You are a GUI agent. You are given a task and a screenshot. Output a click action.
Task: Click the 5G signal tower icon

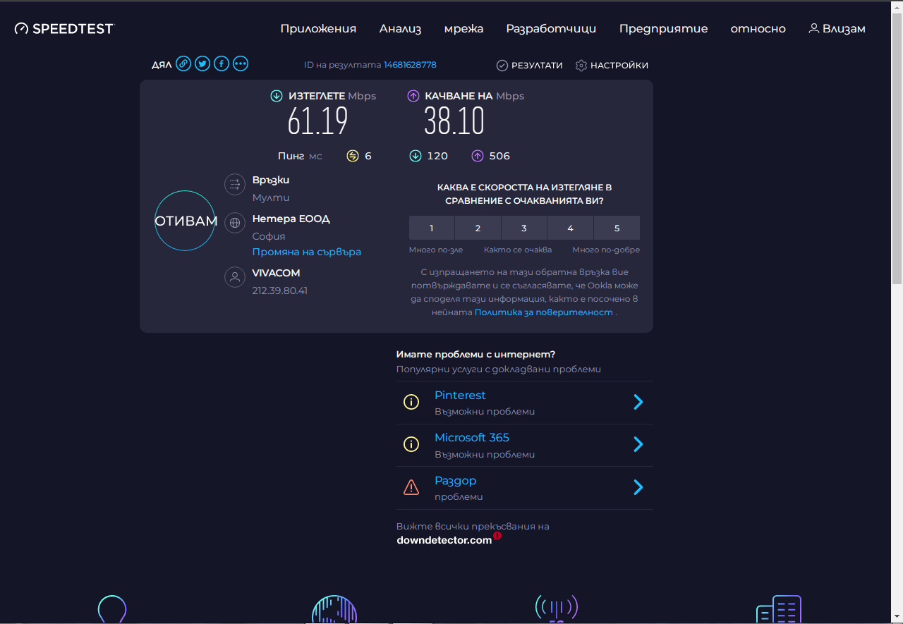557,608
